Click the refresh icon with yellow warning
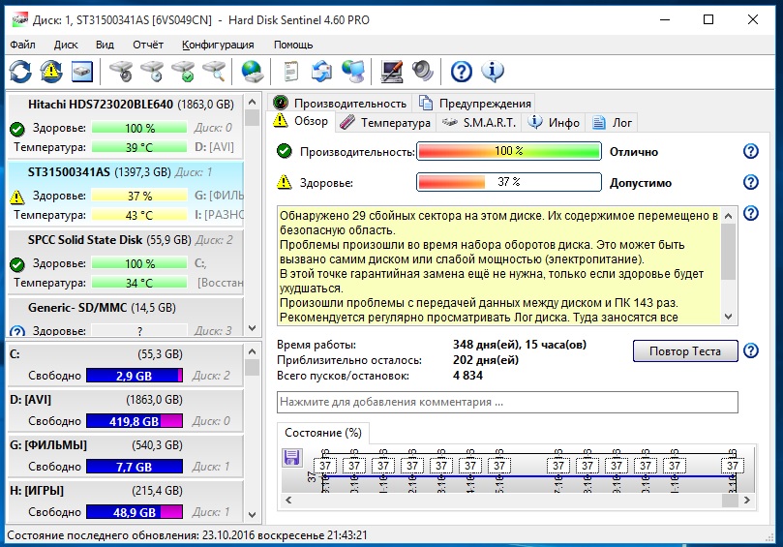The width and height of the screenshot is (783, 547). pyautogui.click(x=51, y=72)
